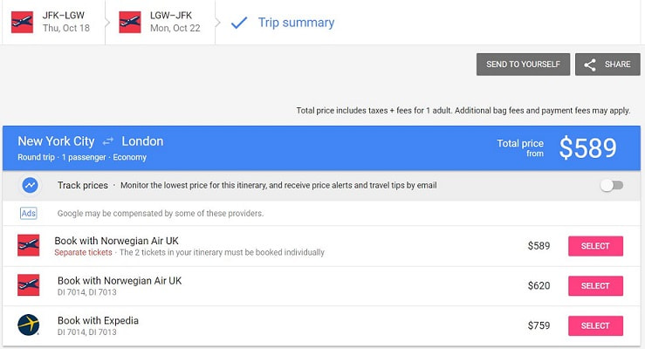Click the Norwegian logo beside JFK–LGW
Screen dimensions: 645x349
coord(22,22)
